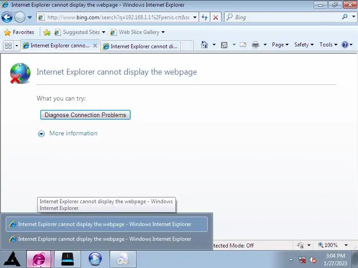Open the Windows Media Player taskbar icon
Screen dimensions: 358x268
pyautogui.click(x=95, y=259)
